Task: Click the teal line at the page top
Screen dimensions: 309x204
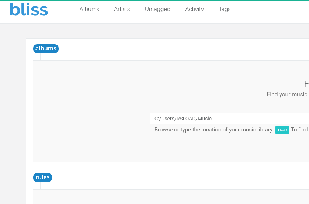Action: [154, 0]
